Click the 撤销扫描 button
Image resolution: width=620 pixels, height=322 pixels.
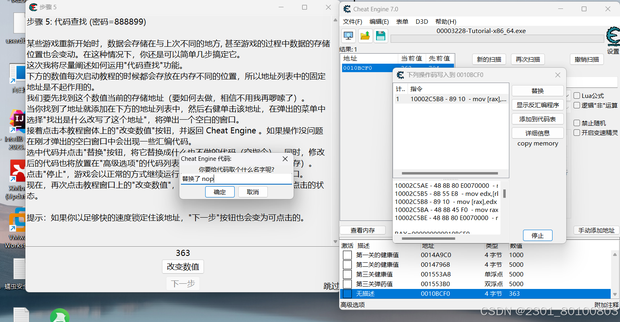(x=587, y=60)
